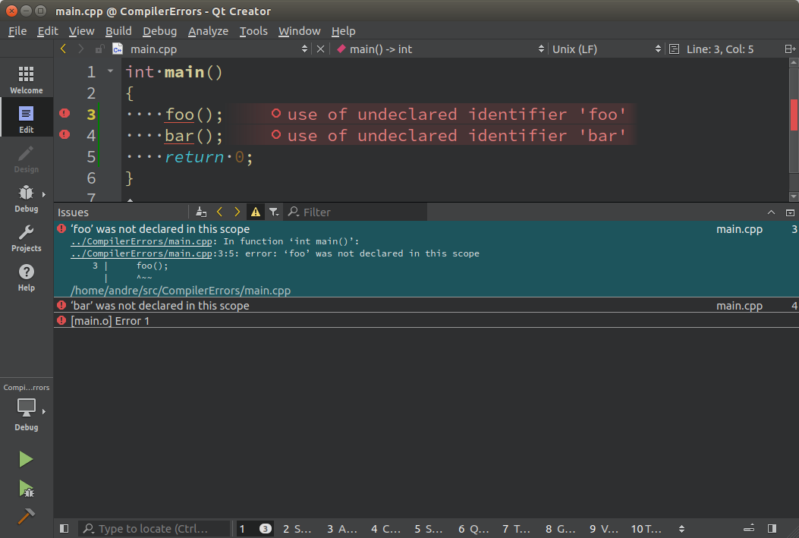Click the green Run button

tap(26, 459)
